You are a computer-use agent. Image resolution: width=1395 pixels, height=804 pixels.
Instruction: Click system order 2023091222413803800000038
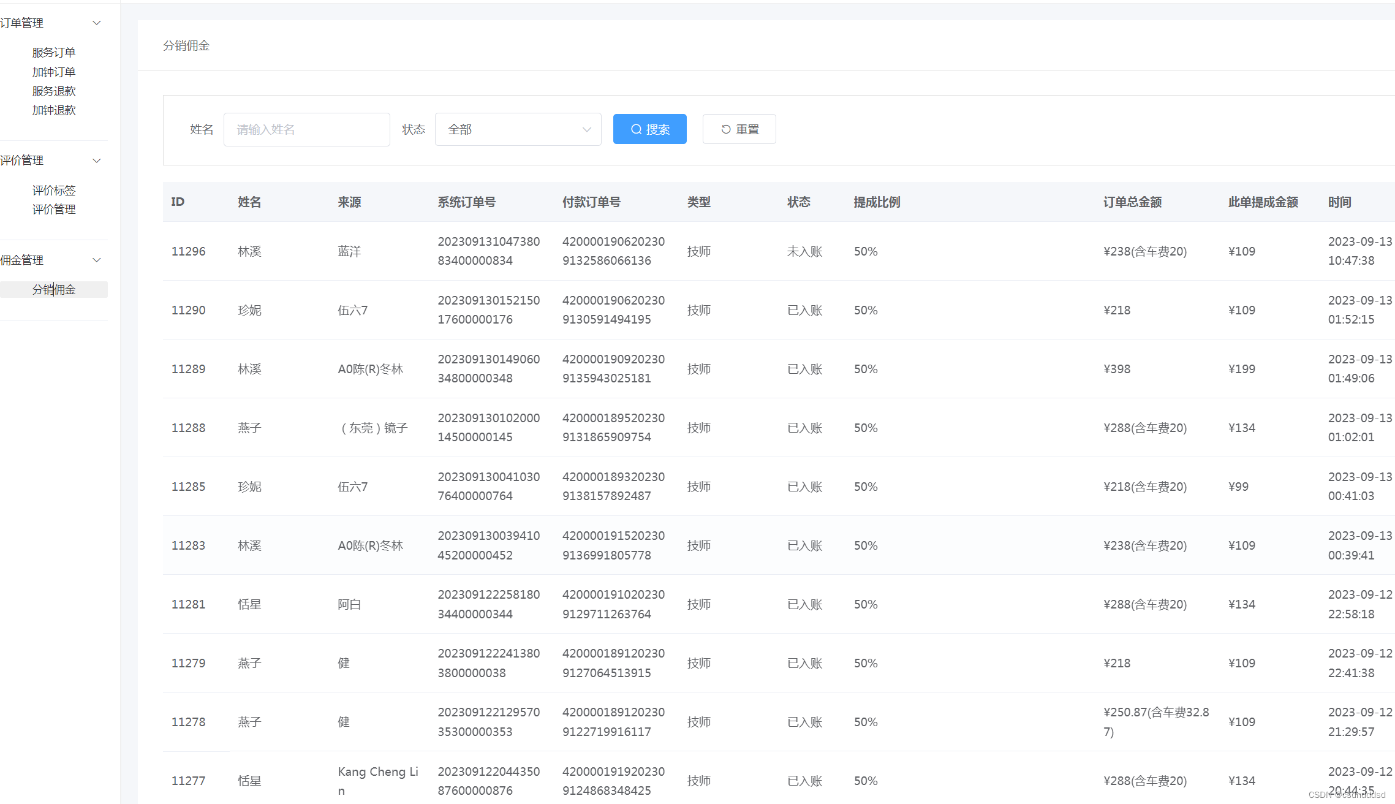489,662
